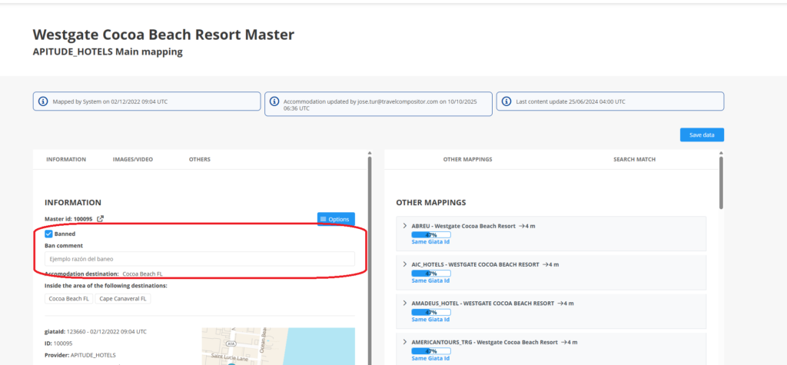The height and width of the screenshot is (365, 787).
Task: Open external link icon next to Master id
Action: 100,219
